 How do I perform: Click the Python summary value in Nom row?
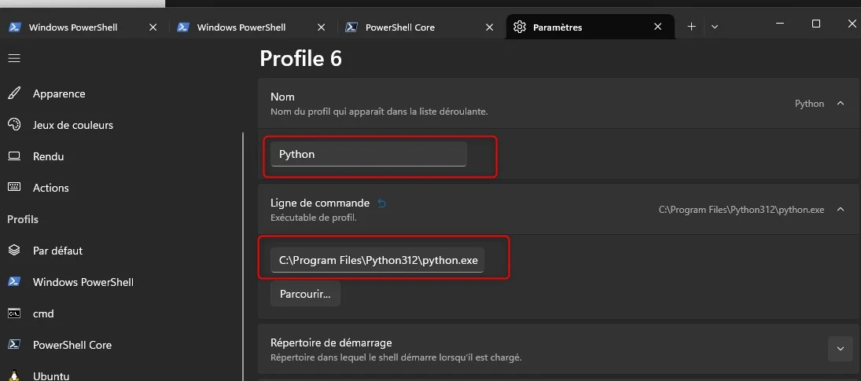click(809, 104)
